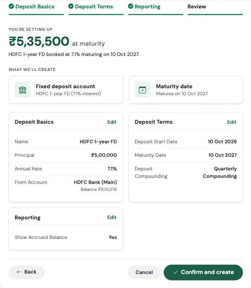Click the 'WHAT WE'LL CREATE' heading

tap(32, 70)
